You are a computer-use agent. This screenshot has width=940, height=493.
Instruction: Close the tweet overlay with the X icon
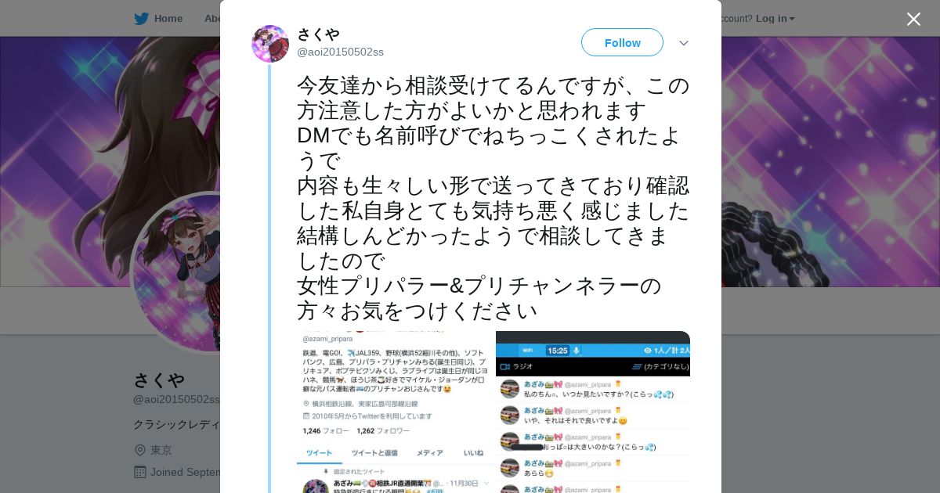coord(913,19)
